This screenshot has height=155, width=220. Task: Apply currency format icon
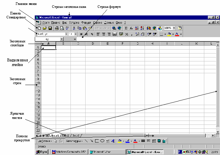(121, 34)
